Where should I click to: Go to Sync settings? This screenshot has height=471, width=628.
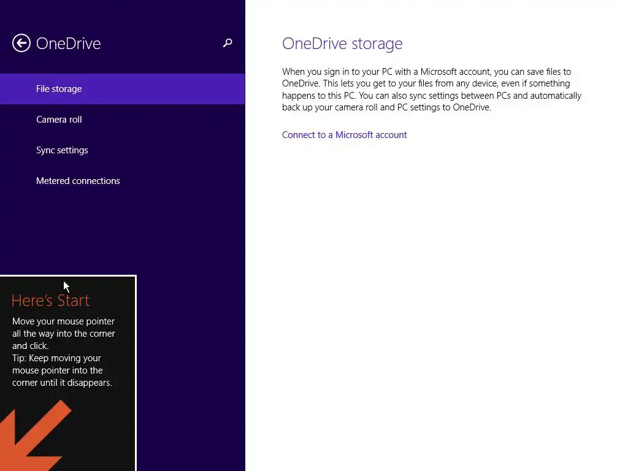pyautogui.click(x=62, y=150)
